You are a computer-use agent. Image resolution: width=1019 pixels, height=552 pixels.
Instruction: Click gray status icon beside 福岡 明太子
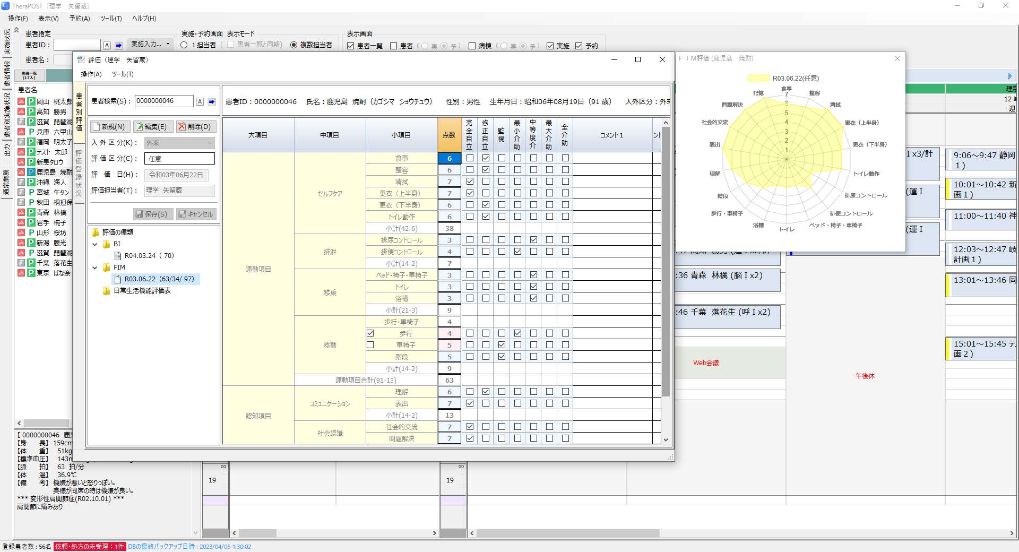pyautogui.click(x=21, y=142)
